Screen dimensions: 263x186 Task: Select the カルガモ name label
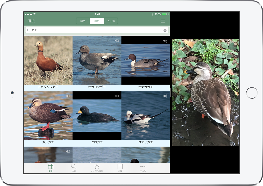point(48,142)
